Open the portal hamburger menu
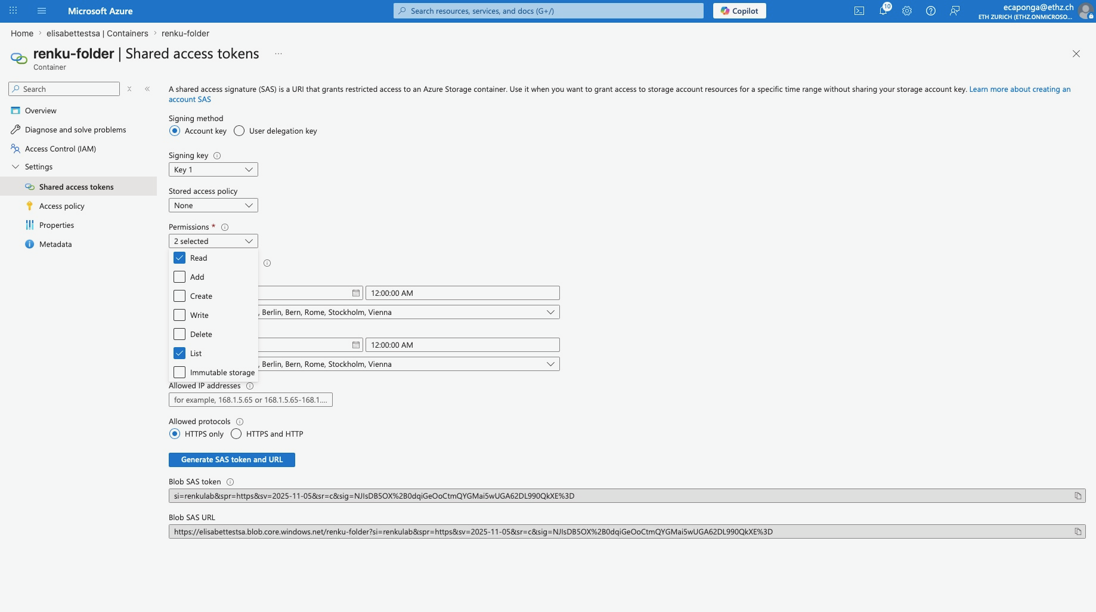Viewport: 1096px width, 612px height. coord(42,11)
